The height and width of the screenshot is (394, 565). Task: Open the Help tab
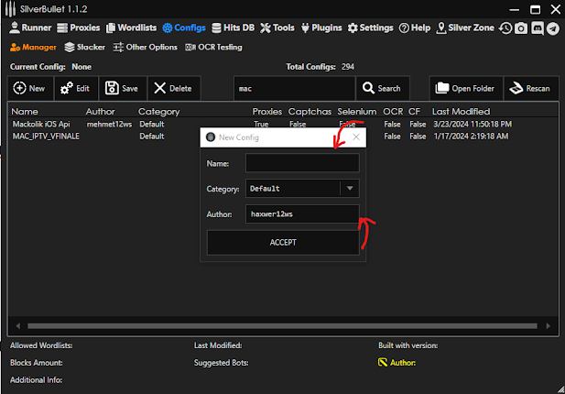[415, 27]
